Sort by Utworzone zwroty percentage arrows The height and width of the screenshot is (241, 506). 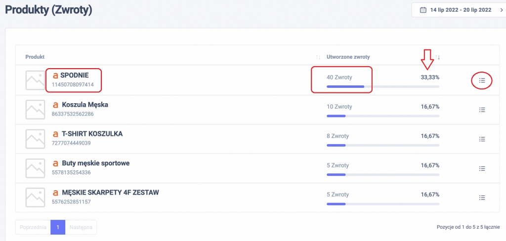pyautogui.click(x=437, y=57)
